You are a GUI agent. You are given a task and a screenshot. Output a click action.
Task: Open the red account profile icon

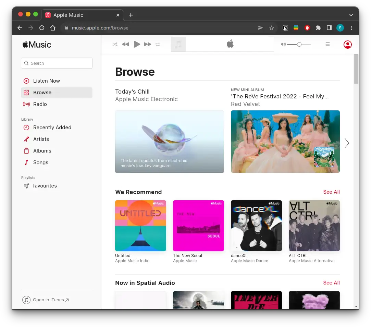coord(347,45)
